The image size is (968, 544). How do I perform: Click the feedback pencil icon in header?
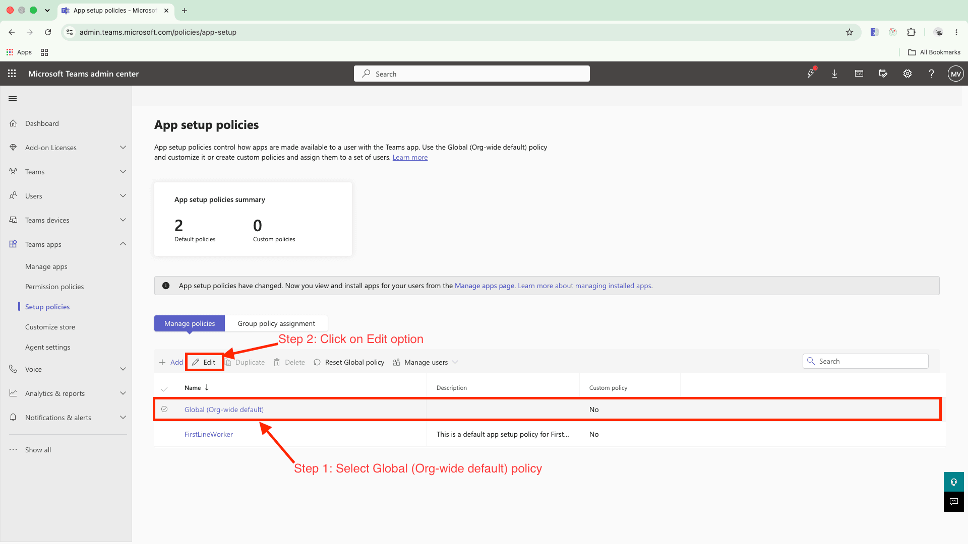(883, 74)
